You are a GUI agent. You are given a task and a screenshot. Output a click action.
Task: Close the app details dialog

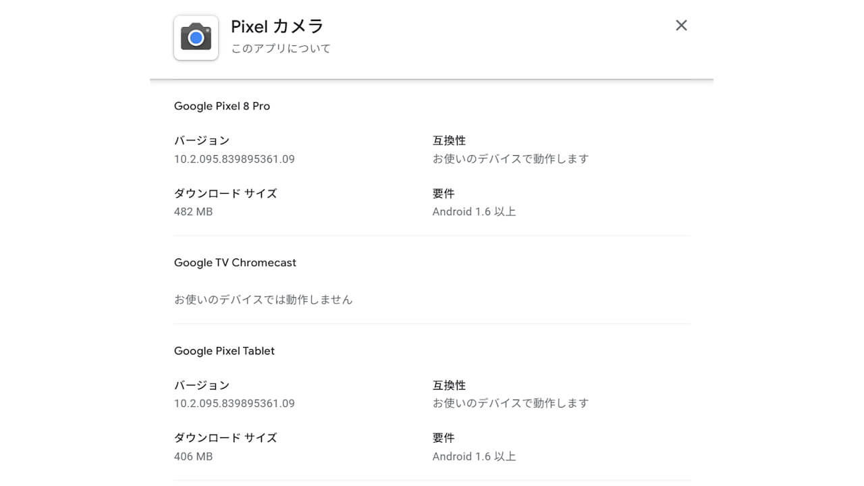pos(681,26)
